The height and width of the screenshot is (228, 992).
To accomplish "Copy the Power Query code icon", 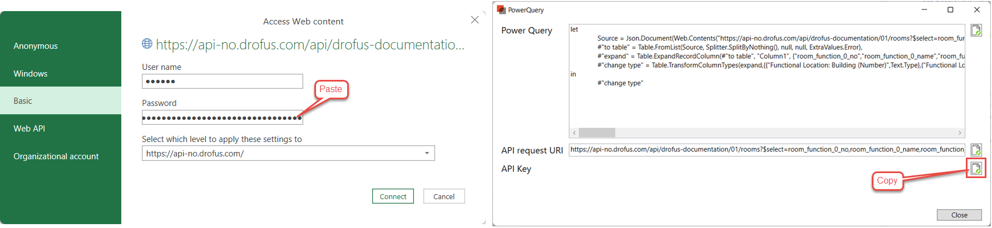I will (x=976, y=31).
